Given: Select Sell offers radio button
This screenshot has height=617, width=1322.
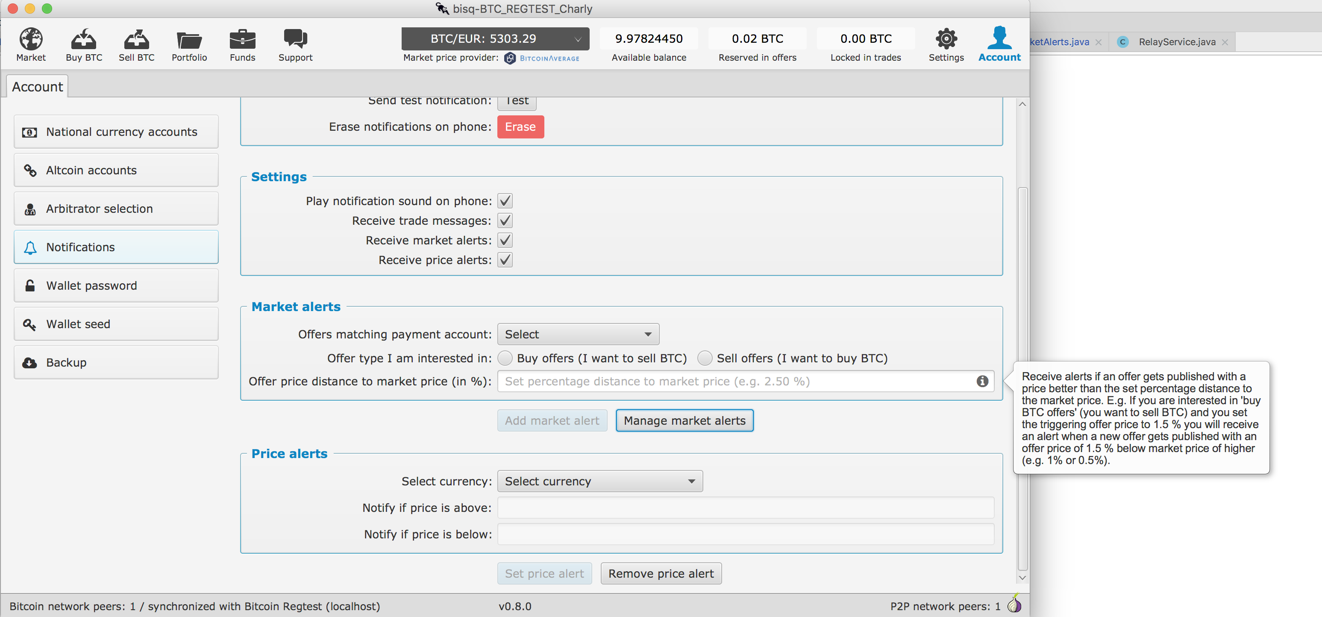Looking at the screenshot, I should 705,358.
